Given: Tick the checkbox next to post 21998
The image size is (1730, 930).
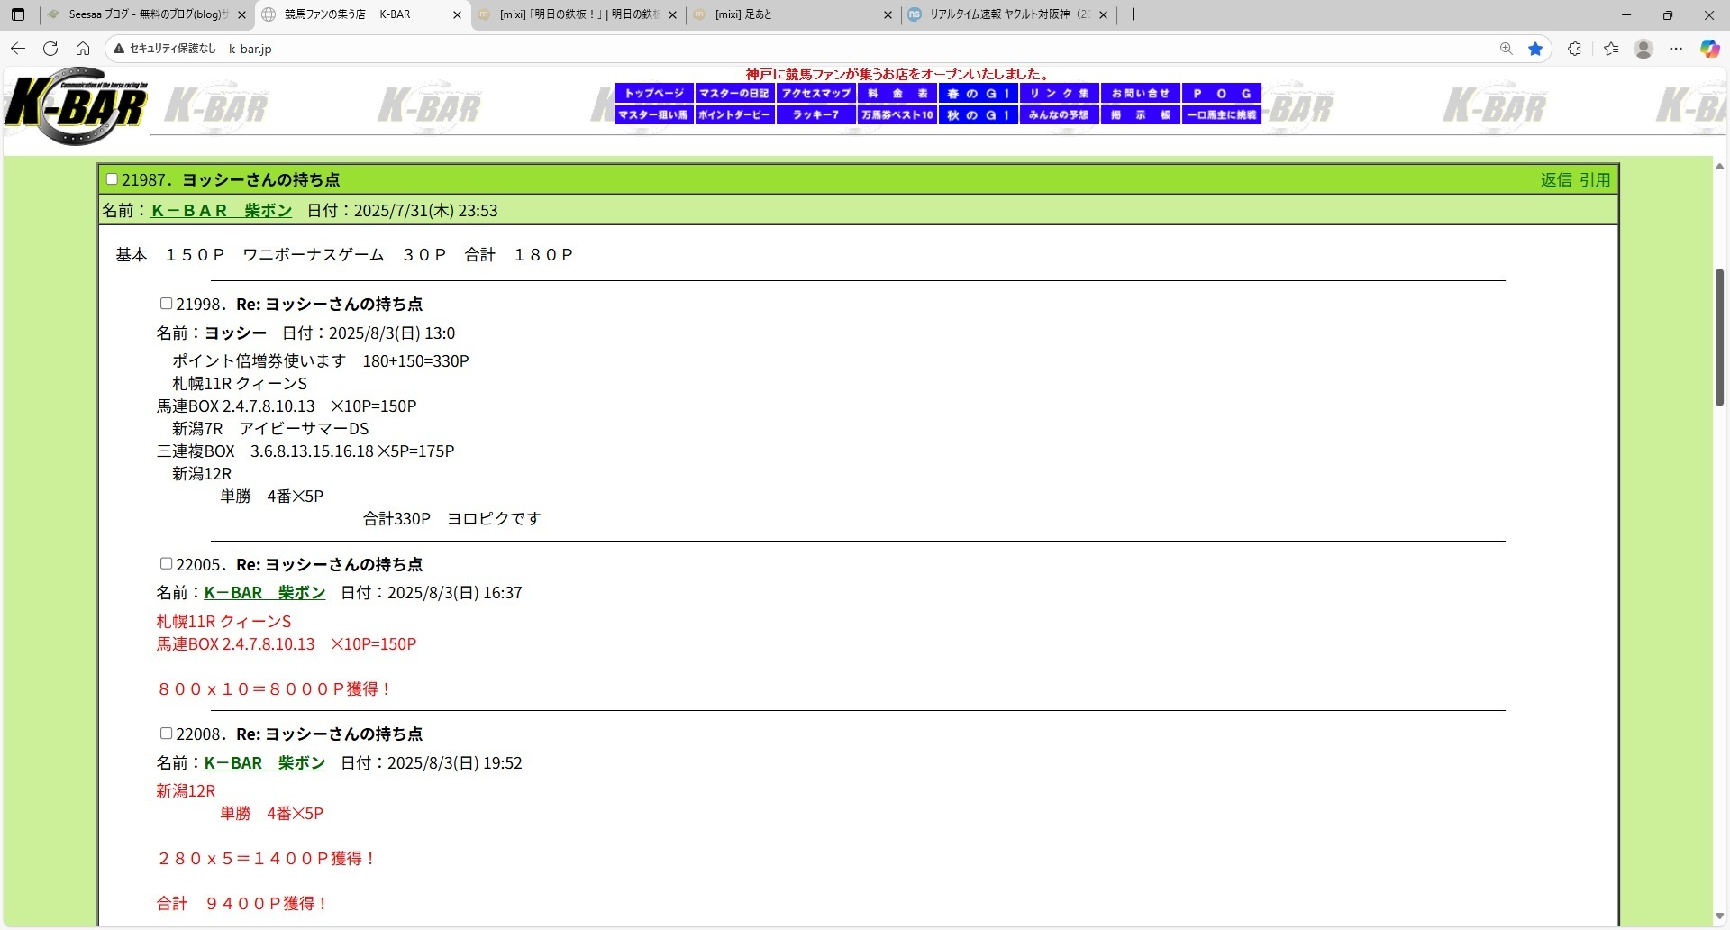Looking at the screenshot, I should pos(166,304).
